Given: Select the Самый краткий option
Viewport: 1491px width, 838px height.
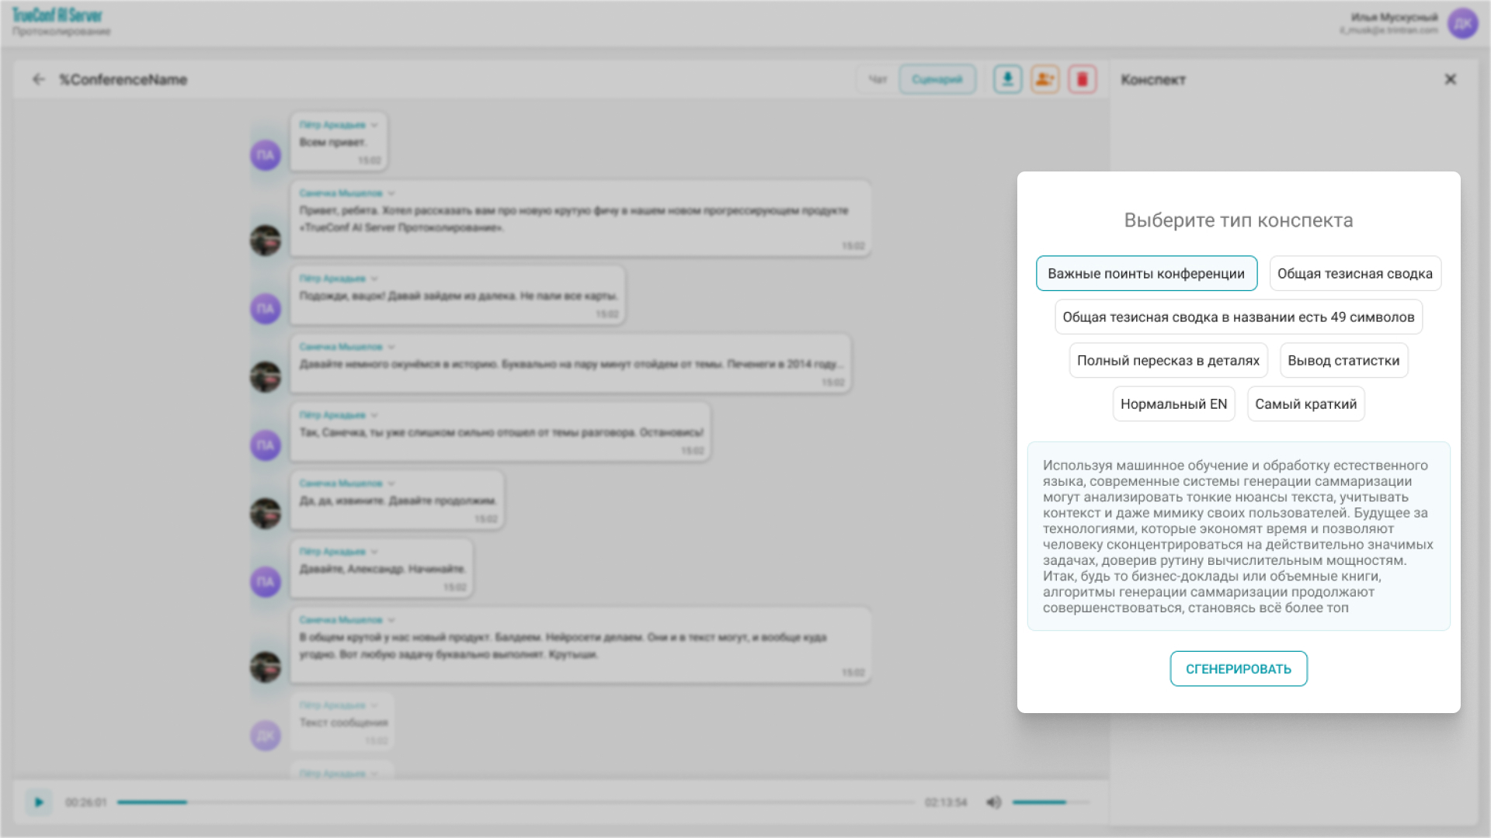Looking at the screenshot, I should (1305, 404).
